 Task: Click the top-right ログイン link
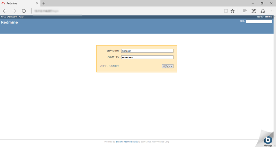click(x=260, y=17)
